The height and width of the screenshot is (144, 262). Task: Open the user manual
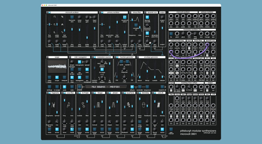[x=171, y=129]
